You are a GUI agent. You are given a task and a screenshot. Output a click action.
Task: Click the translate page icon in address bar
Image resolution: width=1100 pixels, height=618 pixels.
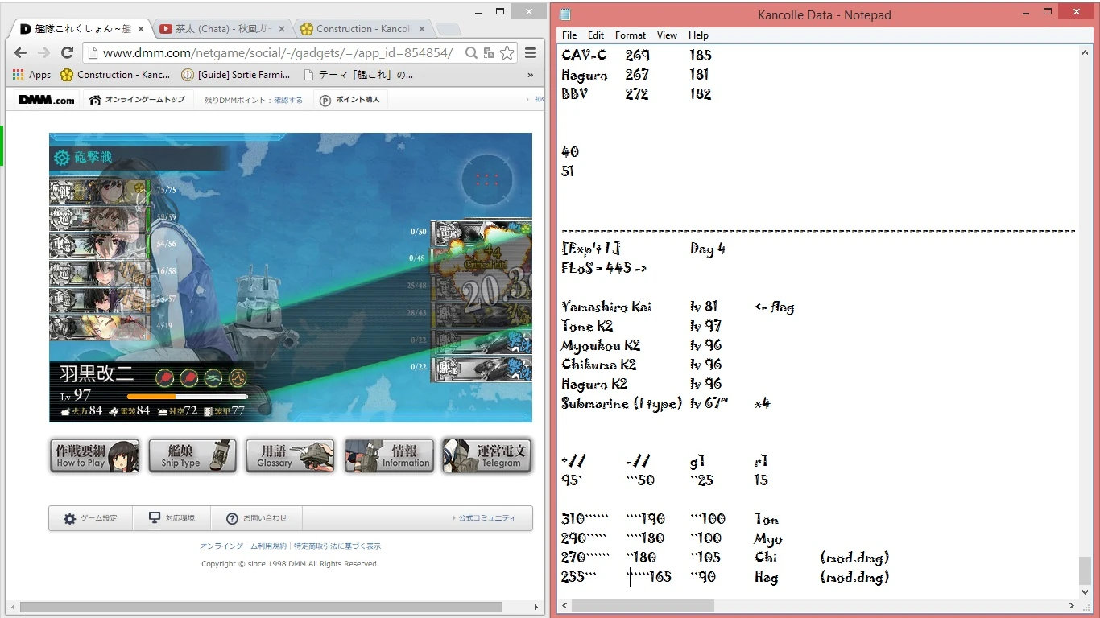pyautogui.click(x=489, y=53)
